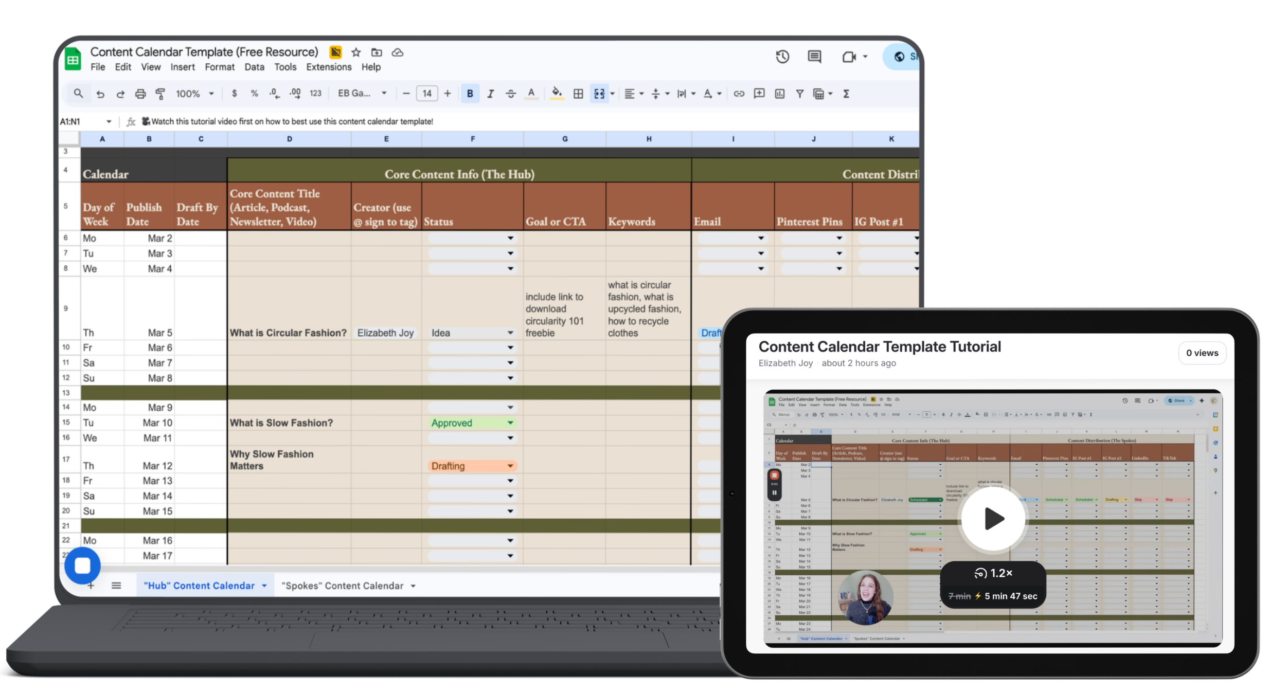Screen dimensions: 1286x694
Task: Select the paint format tool
Action: point(160,94)
